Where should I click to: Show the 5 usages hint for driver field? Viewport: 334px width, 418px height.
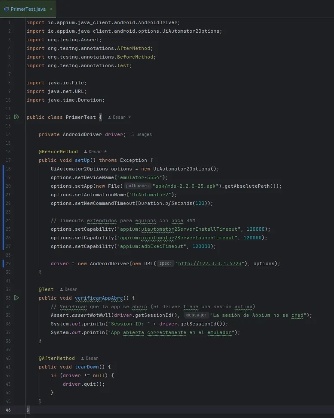[141, 135]
